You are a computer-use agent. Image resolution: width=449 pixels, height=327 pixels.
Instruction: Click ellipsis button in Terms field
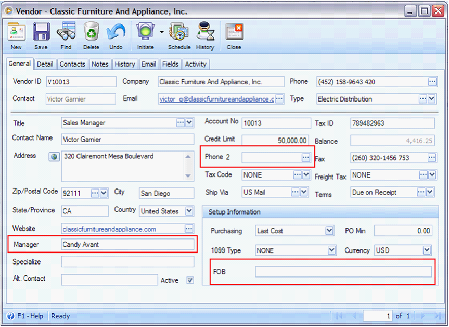point(421,192)
